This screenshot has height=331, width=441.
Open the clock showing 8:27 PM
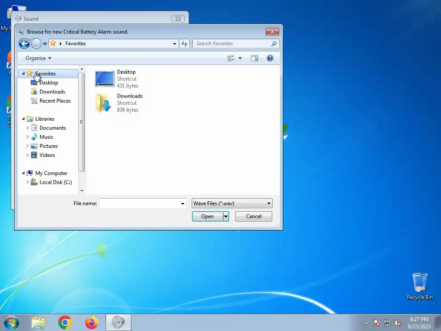[419, 323]
